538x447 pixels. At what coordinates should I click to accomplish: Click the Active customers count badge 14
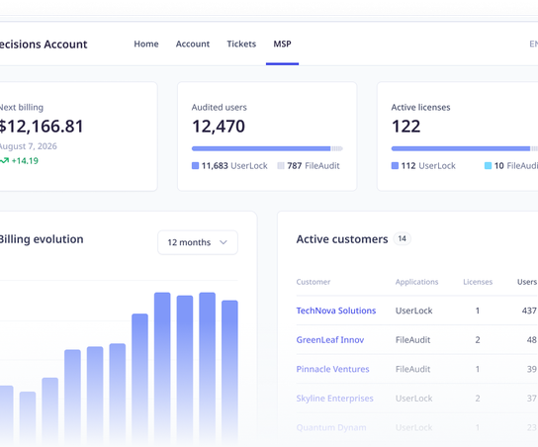pos(403,238)
